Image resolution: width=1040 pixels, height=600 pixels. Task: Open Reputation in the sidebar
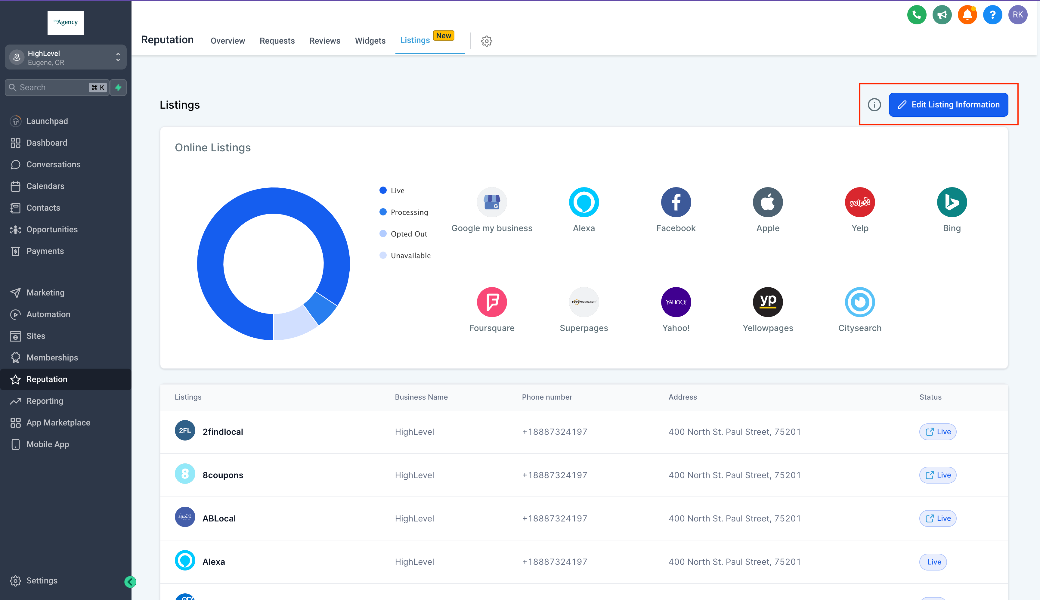coord(66,379)
